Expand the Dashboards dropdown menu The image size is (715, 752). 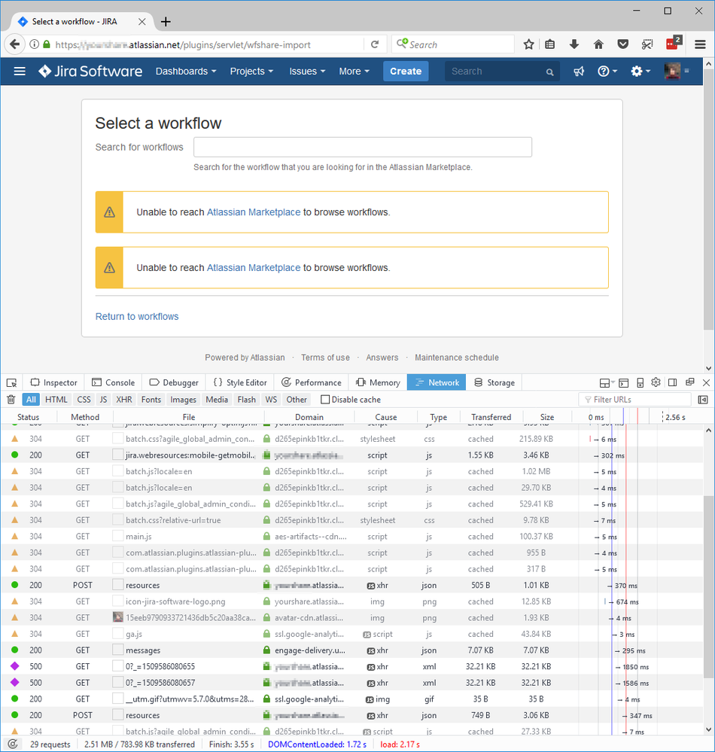(x=186, y=72)
